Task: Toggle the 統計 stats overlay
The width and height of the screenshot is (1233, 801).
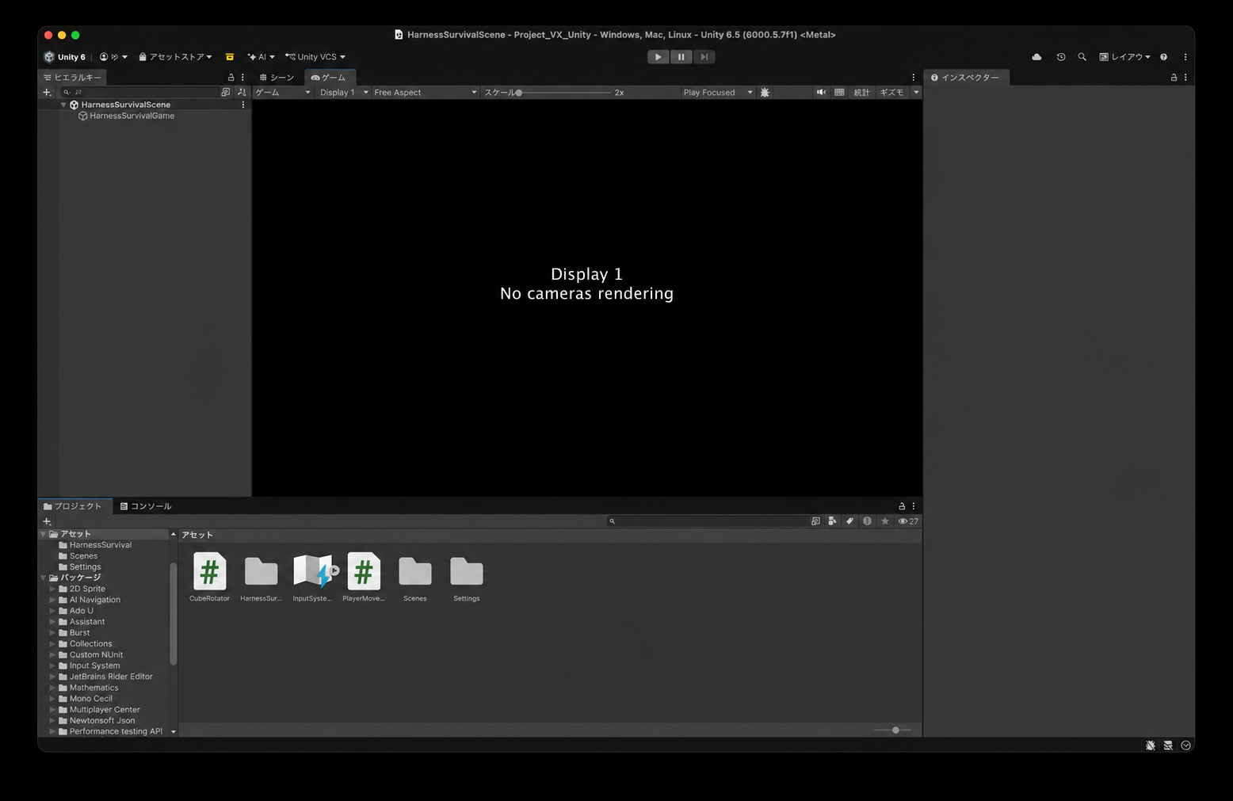Action: pyautogui.click(x=861, y=93)
